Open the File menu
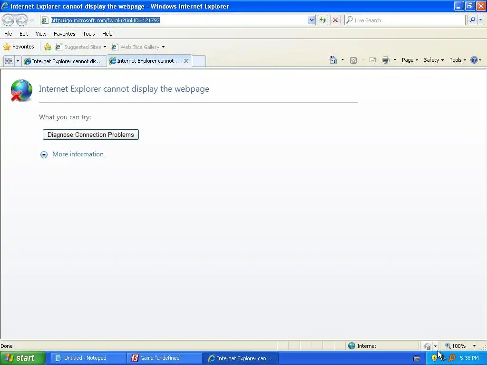The width and height of the screenshot is (487, 365). (8, 34)
